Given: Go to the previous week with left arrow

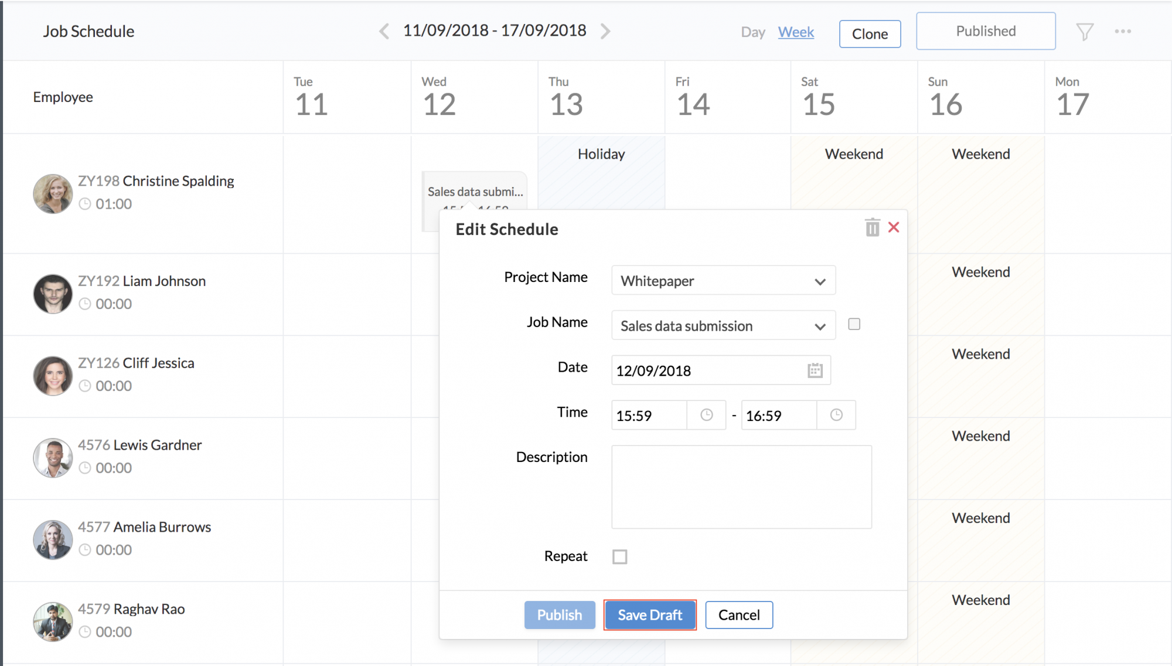Looking at the screenshot, I should [384, 31].
